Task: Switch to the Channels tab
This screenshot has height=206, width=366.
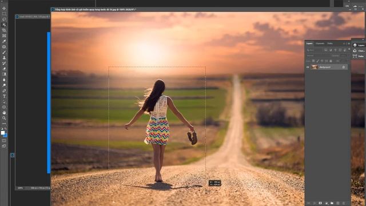Action: click(320, 43)
